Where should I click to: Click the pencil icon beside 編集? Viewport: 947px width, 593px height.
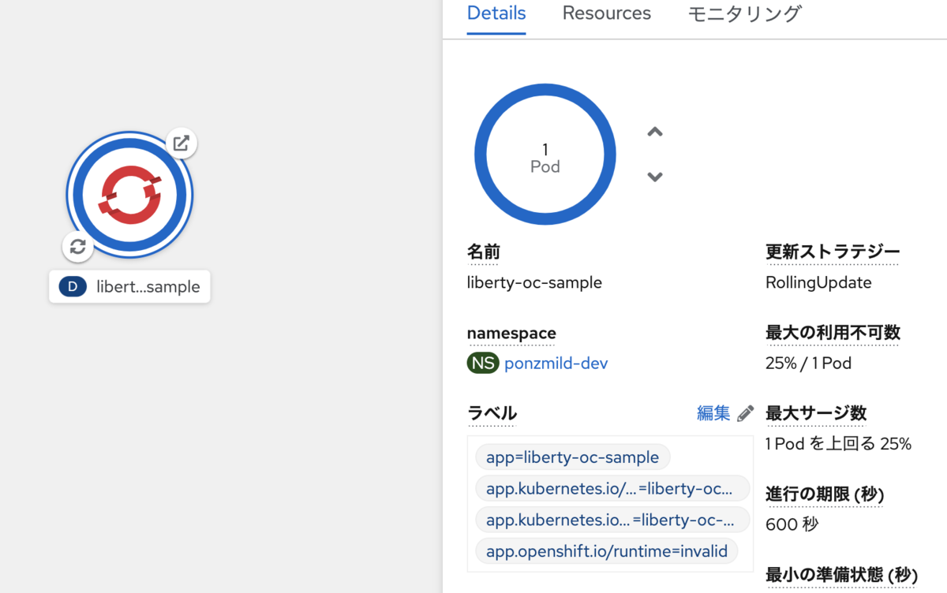pos(745,413)
